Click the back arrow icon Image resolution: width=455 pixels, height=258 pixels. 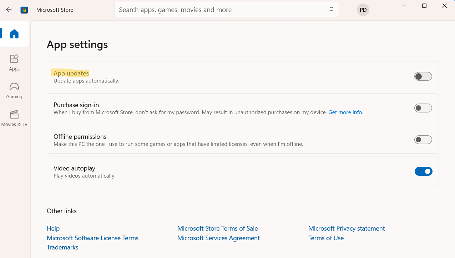[x=9, y=10]
